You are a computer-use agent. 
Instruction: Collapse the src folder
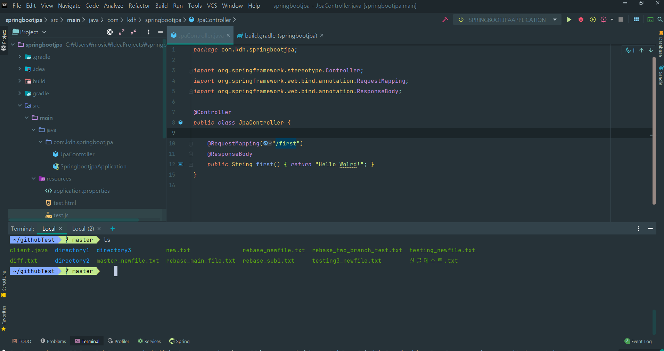pyautogui.click(x=20, y=105)
